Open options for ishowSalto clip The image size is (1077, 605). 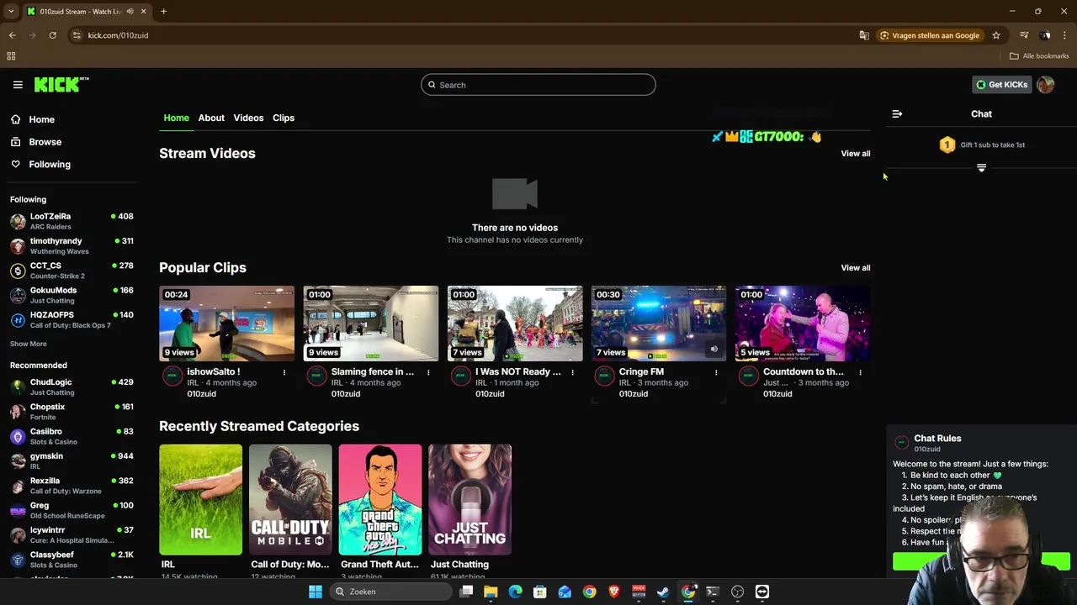tap(284, 372)
